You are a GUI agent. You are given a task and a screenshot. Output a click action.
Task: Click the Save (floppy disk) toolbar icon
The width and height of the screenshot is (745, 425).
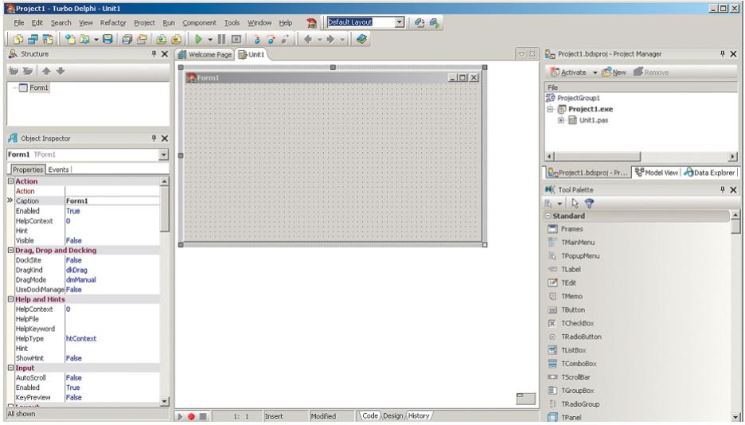tap(108, 40)
